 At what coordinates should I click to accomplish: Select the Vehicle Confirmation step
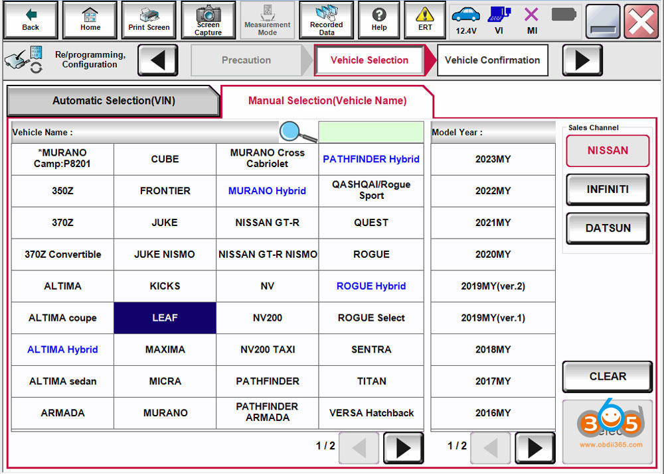pyautogui.click(x=493, y=60)
